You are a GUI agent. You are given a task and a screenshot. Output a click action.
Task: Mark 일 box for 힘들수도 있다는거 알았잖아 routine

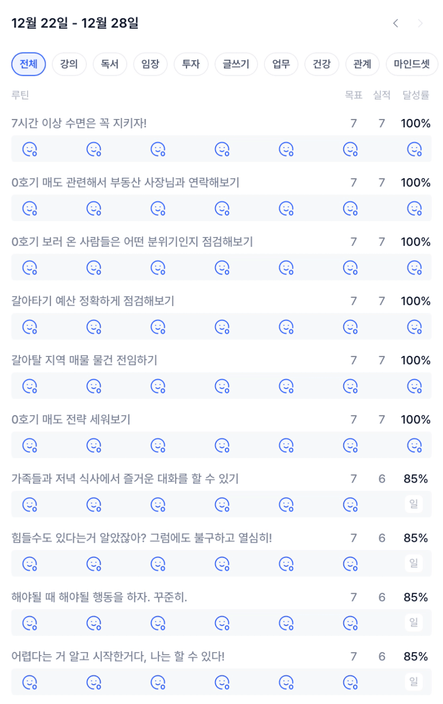pos(414,563)
